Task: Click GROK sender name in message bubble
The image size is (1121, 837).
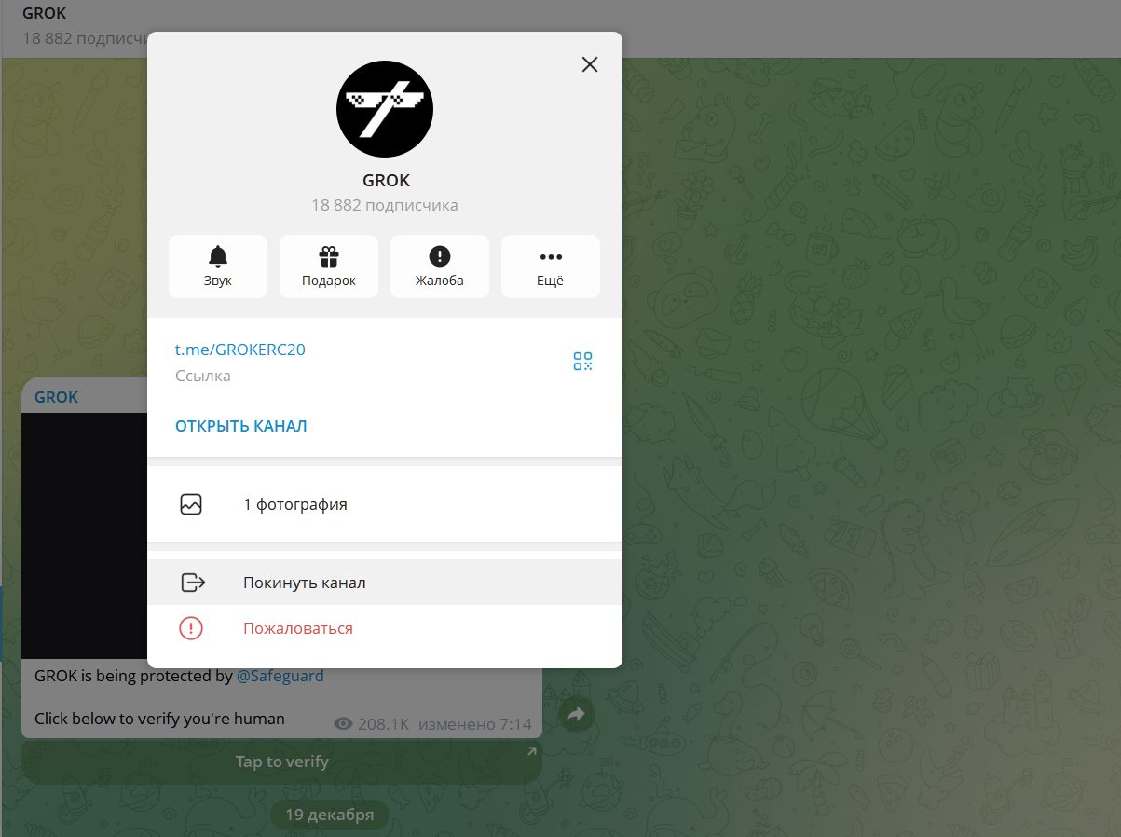Action: click(x=56, y=397)
